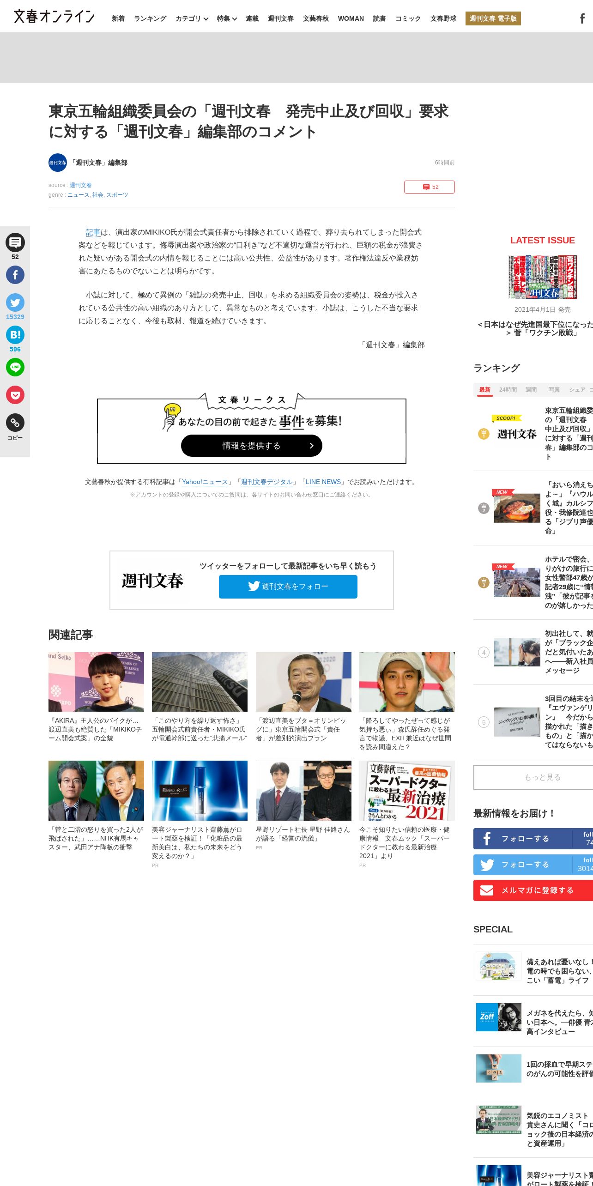Click the 週刊文春 editorial author avatar
Image resolution: width=593 pixels, height=1186 pixels.
[x=58, y=163]
